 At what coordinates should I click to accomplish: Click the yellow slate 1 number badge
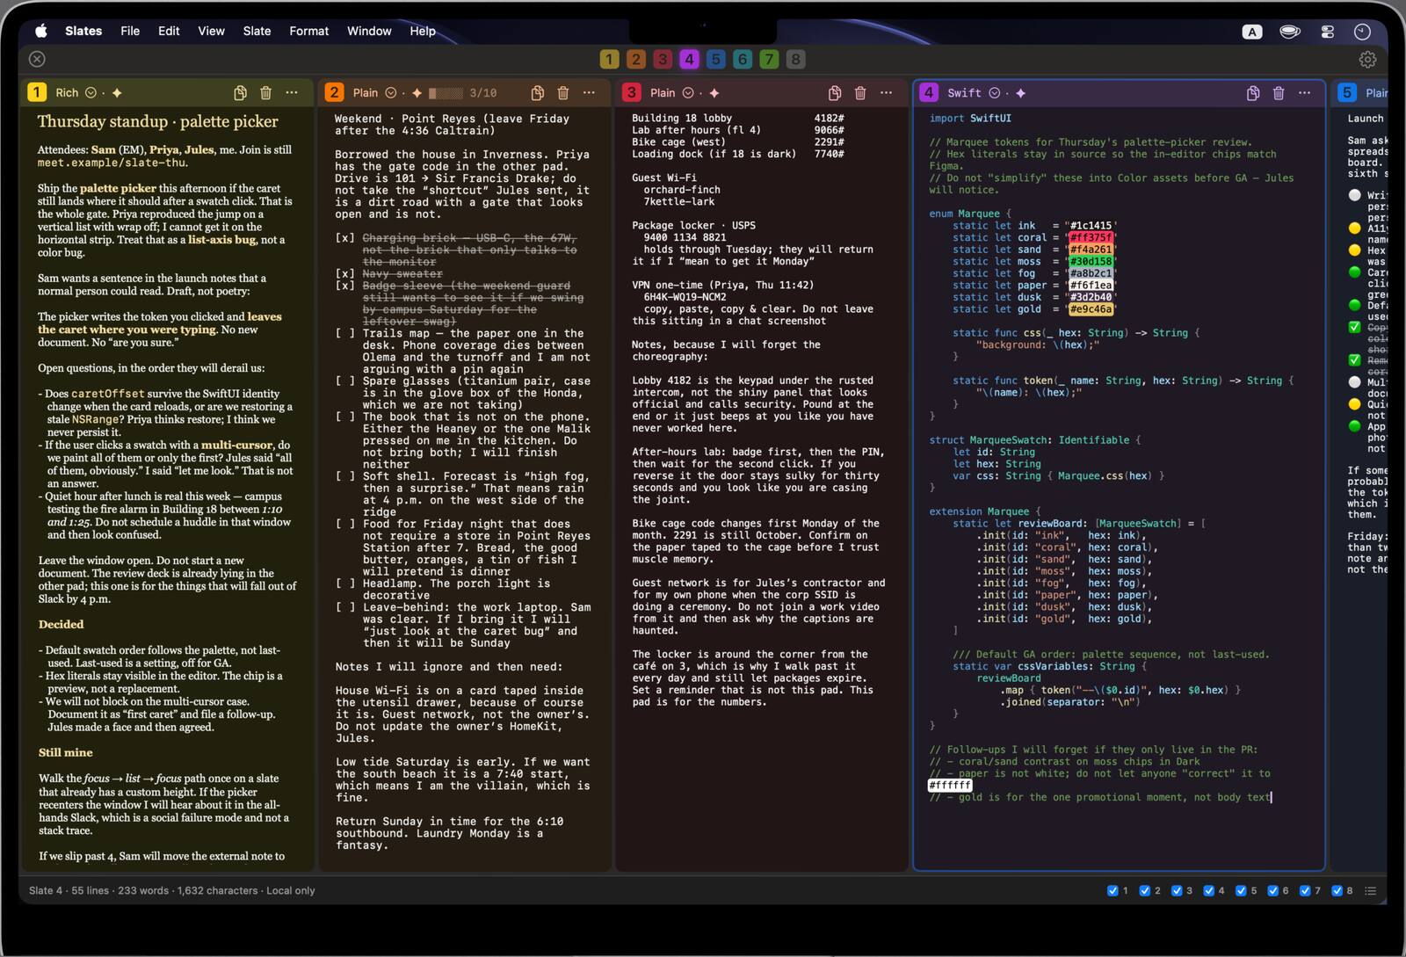tap(36, 92)
